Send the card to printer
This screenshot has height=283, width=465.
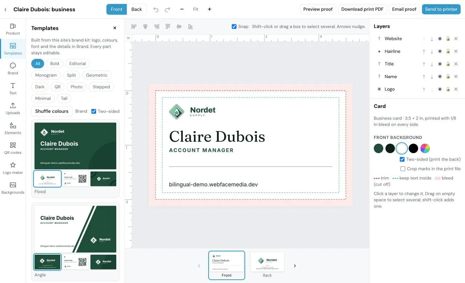[x=441, y=9]
